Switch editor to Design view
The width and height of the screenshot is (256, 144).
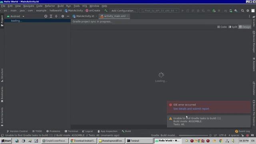[x=245, y=27]
